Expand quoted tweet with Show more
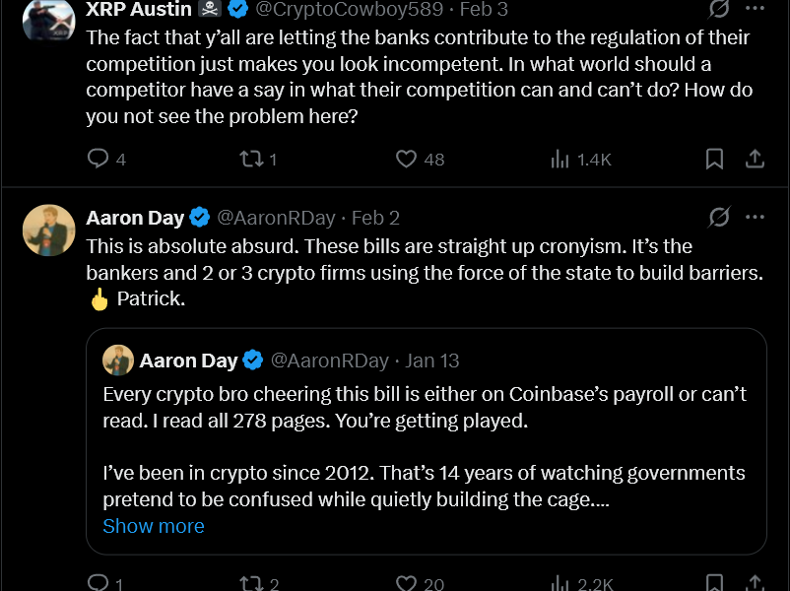Screen dimensions: 790x591 154,526
